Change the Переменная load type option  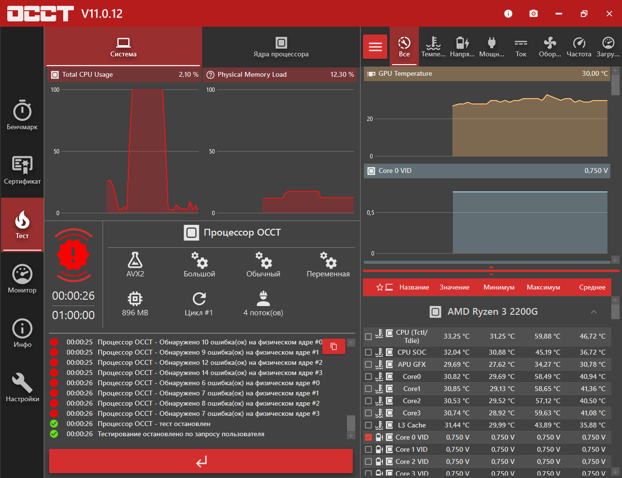pyautogui.click(x=328, y=265)
